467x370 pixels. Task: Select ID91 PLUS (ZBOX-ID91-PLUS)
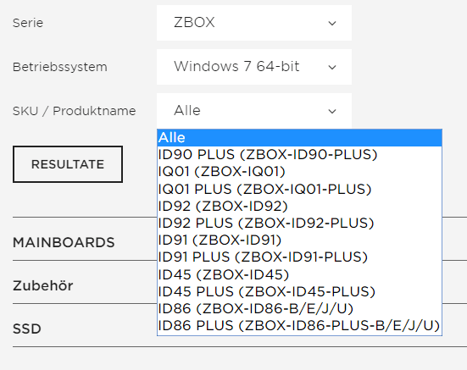[299, 257]
